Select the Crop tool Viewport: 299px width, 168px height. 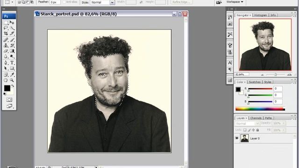click(x=6, y=34)
